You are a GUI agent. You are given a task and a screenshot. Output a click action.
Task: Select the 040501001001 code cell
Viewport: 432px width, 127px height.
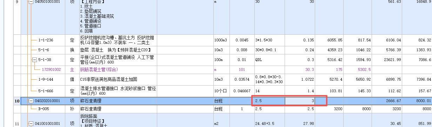pyautogui.click(x=47, y=2)
